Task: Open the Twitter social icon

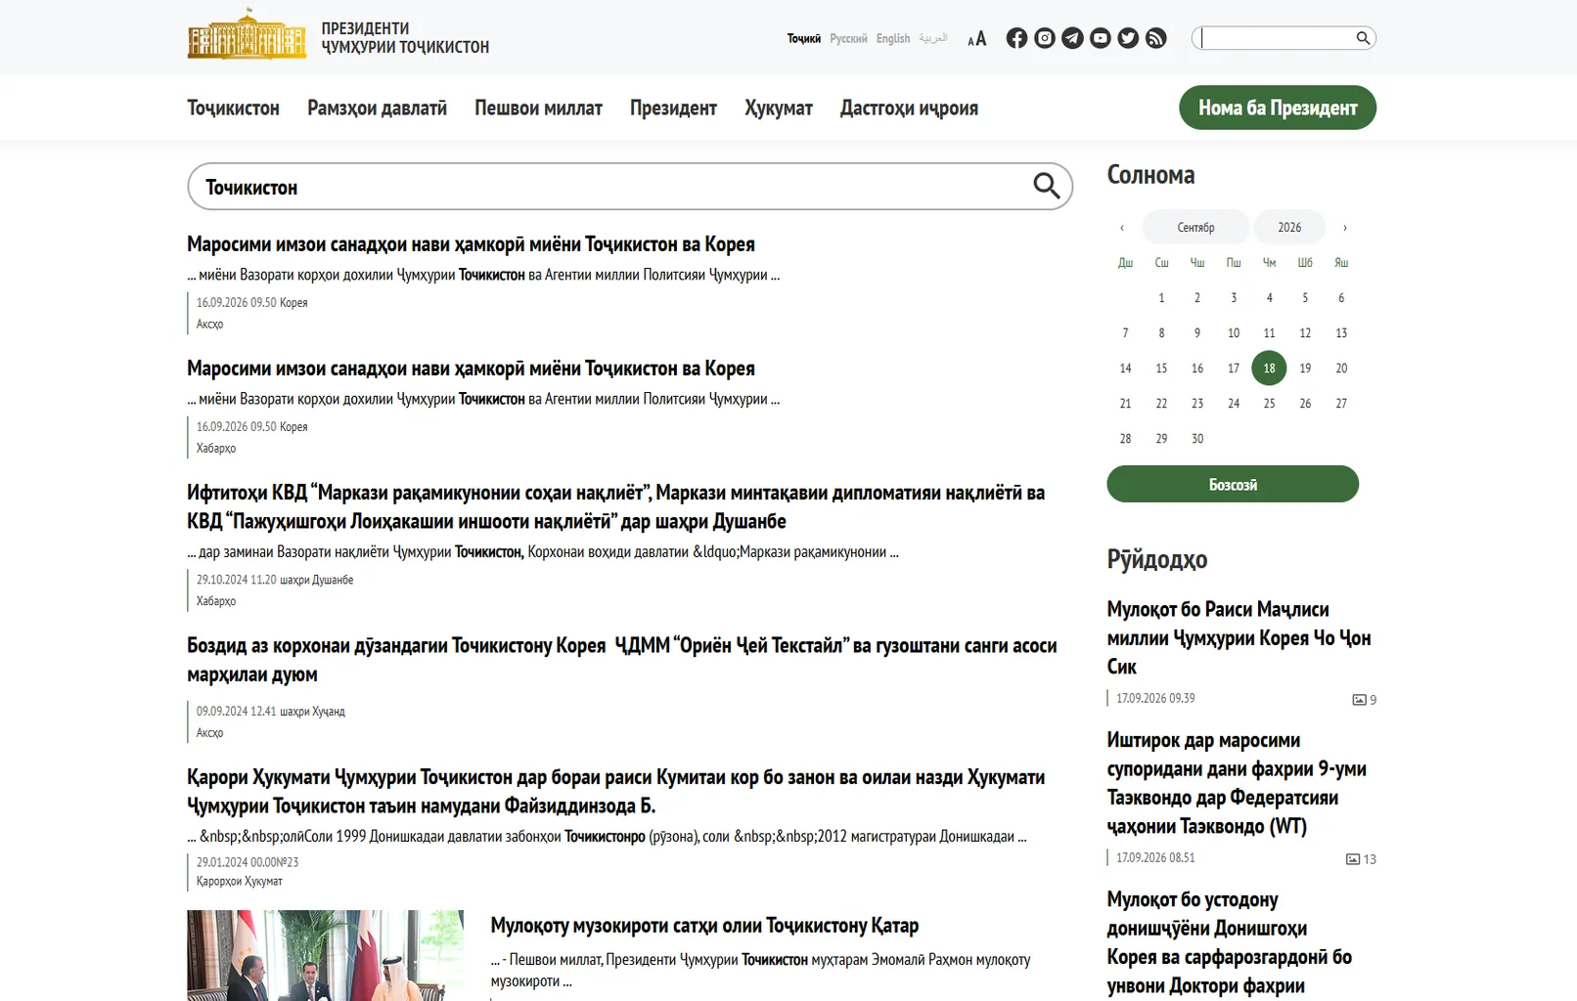Action: point(1128,38)
